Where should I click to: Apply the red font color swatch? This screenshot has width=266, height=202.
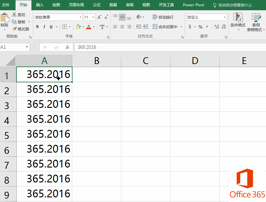pyautogui.click(x=89, y=27)
